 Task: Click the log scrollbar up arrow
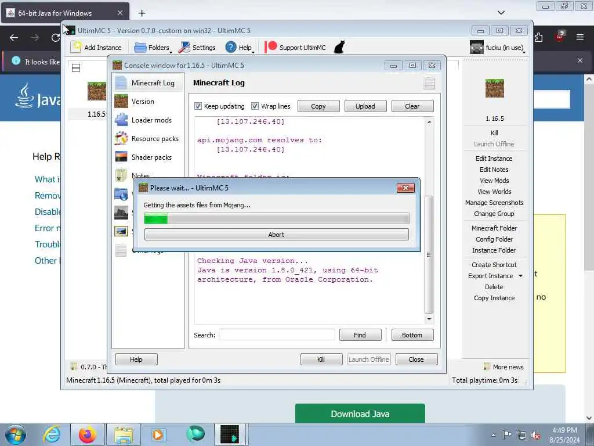click(x=429, y=122)
